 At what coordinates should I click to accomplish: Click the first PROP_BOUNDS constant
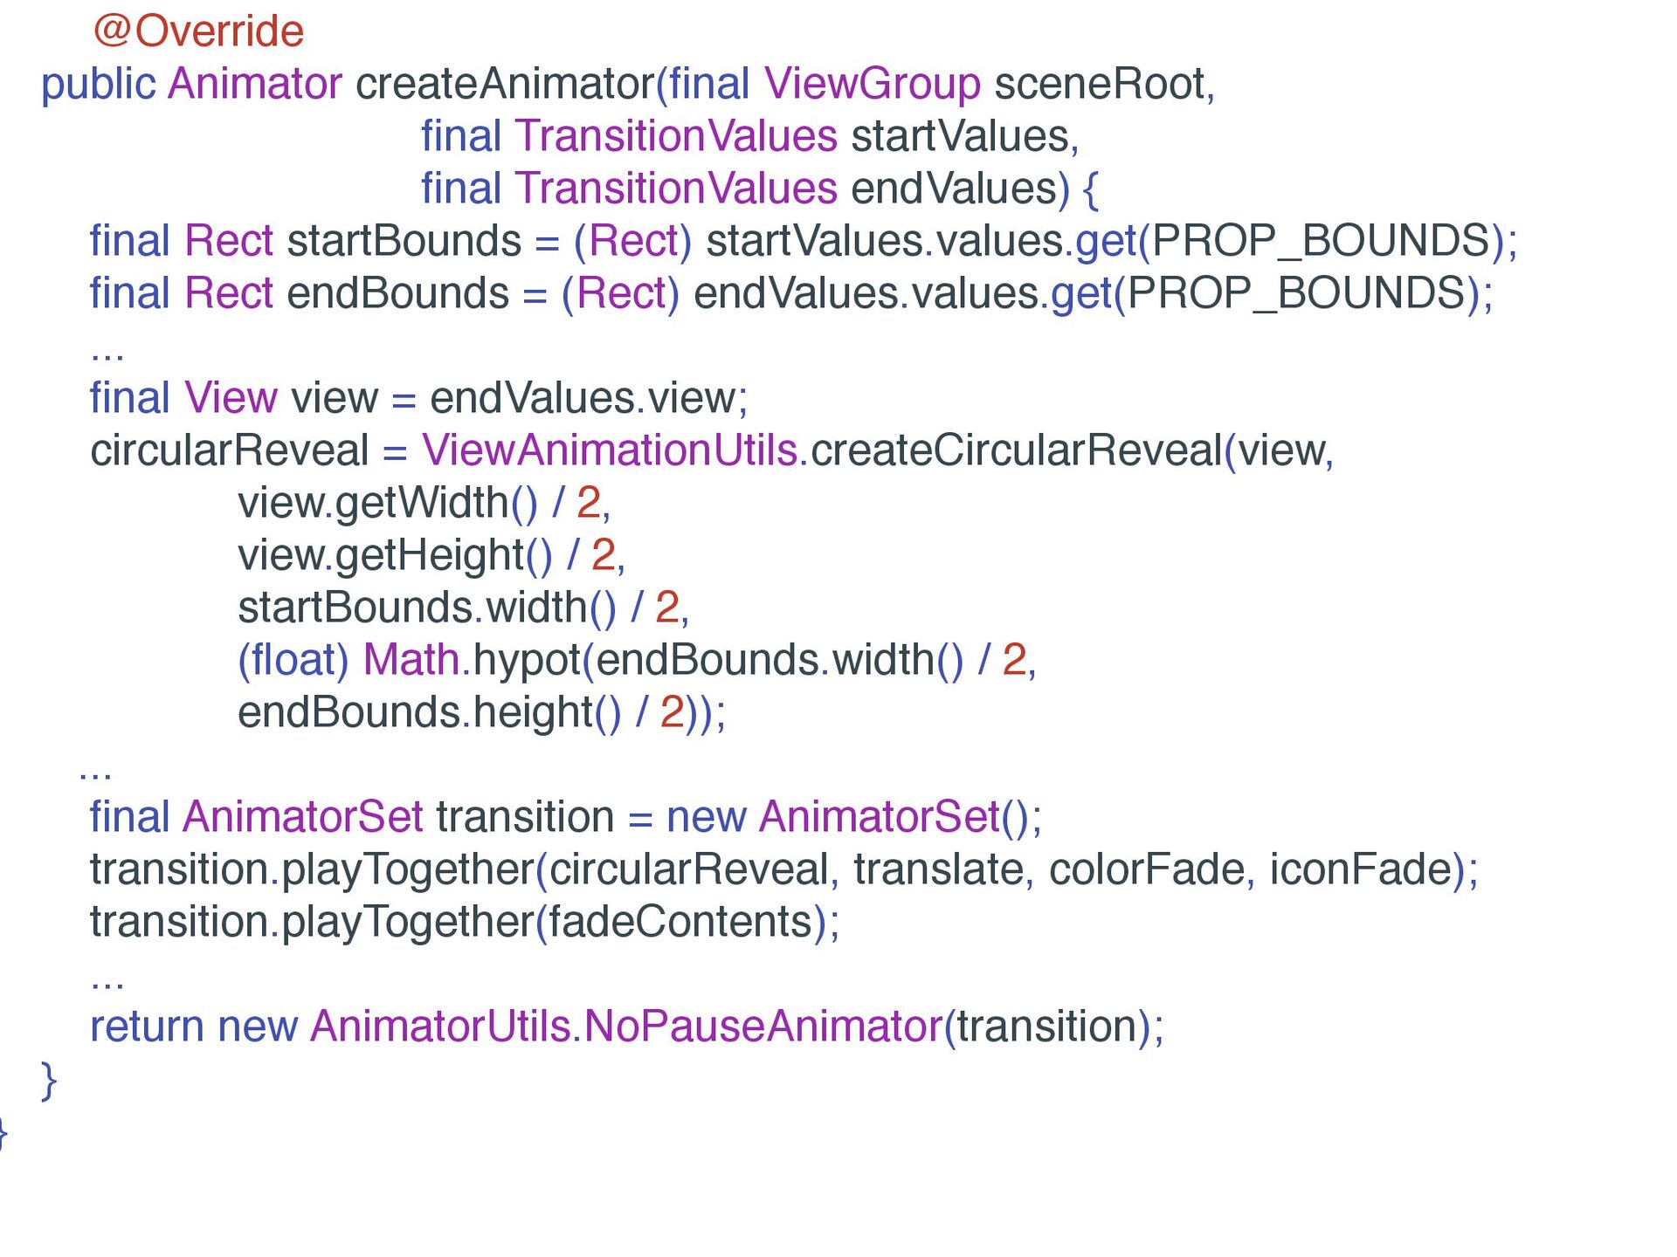tap(1320, 241)
